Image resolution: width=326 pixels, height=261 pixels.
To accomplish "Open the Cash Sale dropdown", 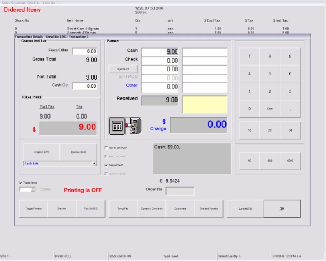I will click(x=94, y=164).
